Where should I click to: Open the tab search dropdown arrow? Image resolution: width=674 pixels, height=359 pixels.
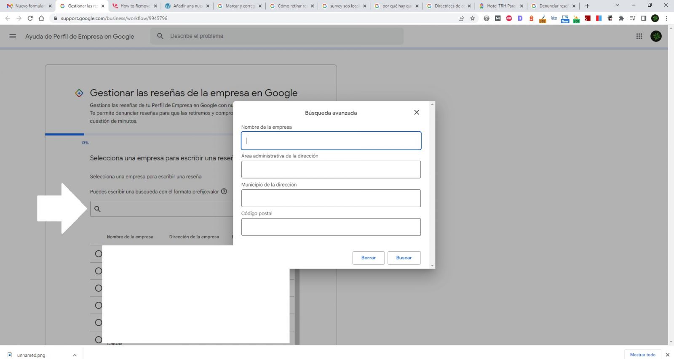tap(617, 5)
